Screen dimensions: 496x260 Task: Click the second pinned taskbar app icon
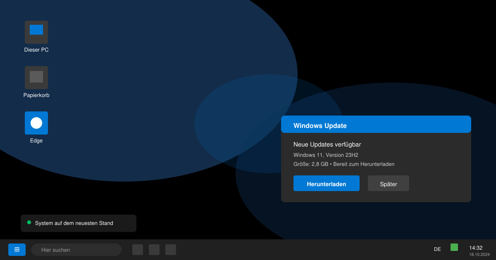[154, 250]
